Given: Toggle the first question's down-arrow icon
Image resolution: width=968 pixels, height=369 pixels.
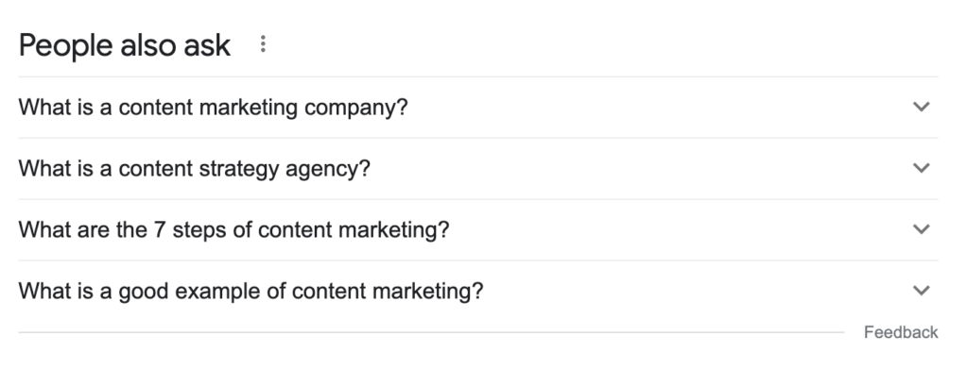Looking at the screenshot, I should [x=921, y=107].
